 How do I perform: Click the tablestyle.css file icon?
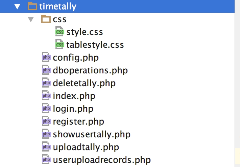[x=60, y=44]
